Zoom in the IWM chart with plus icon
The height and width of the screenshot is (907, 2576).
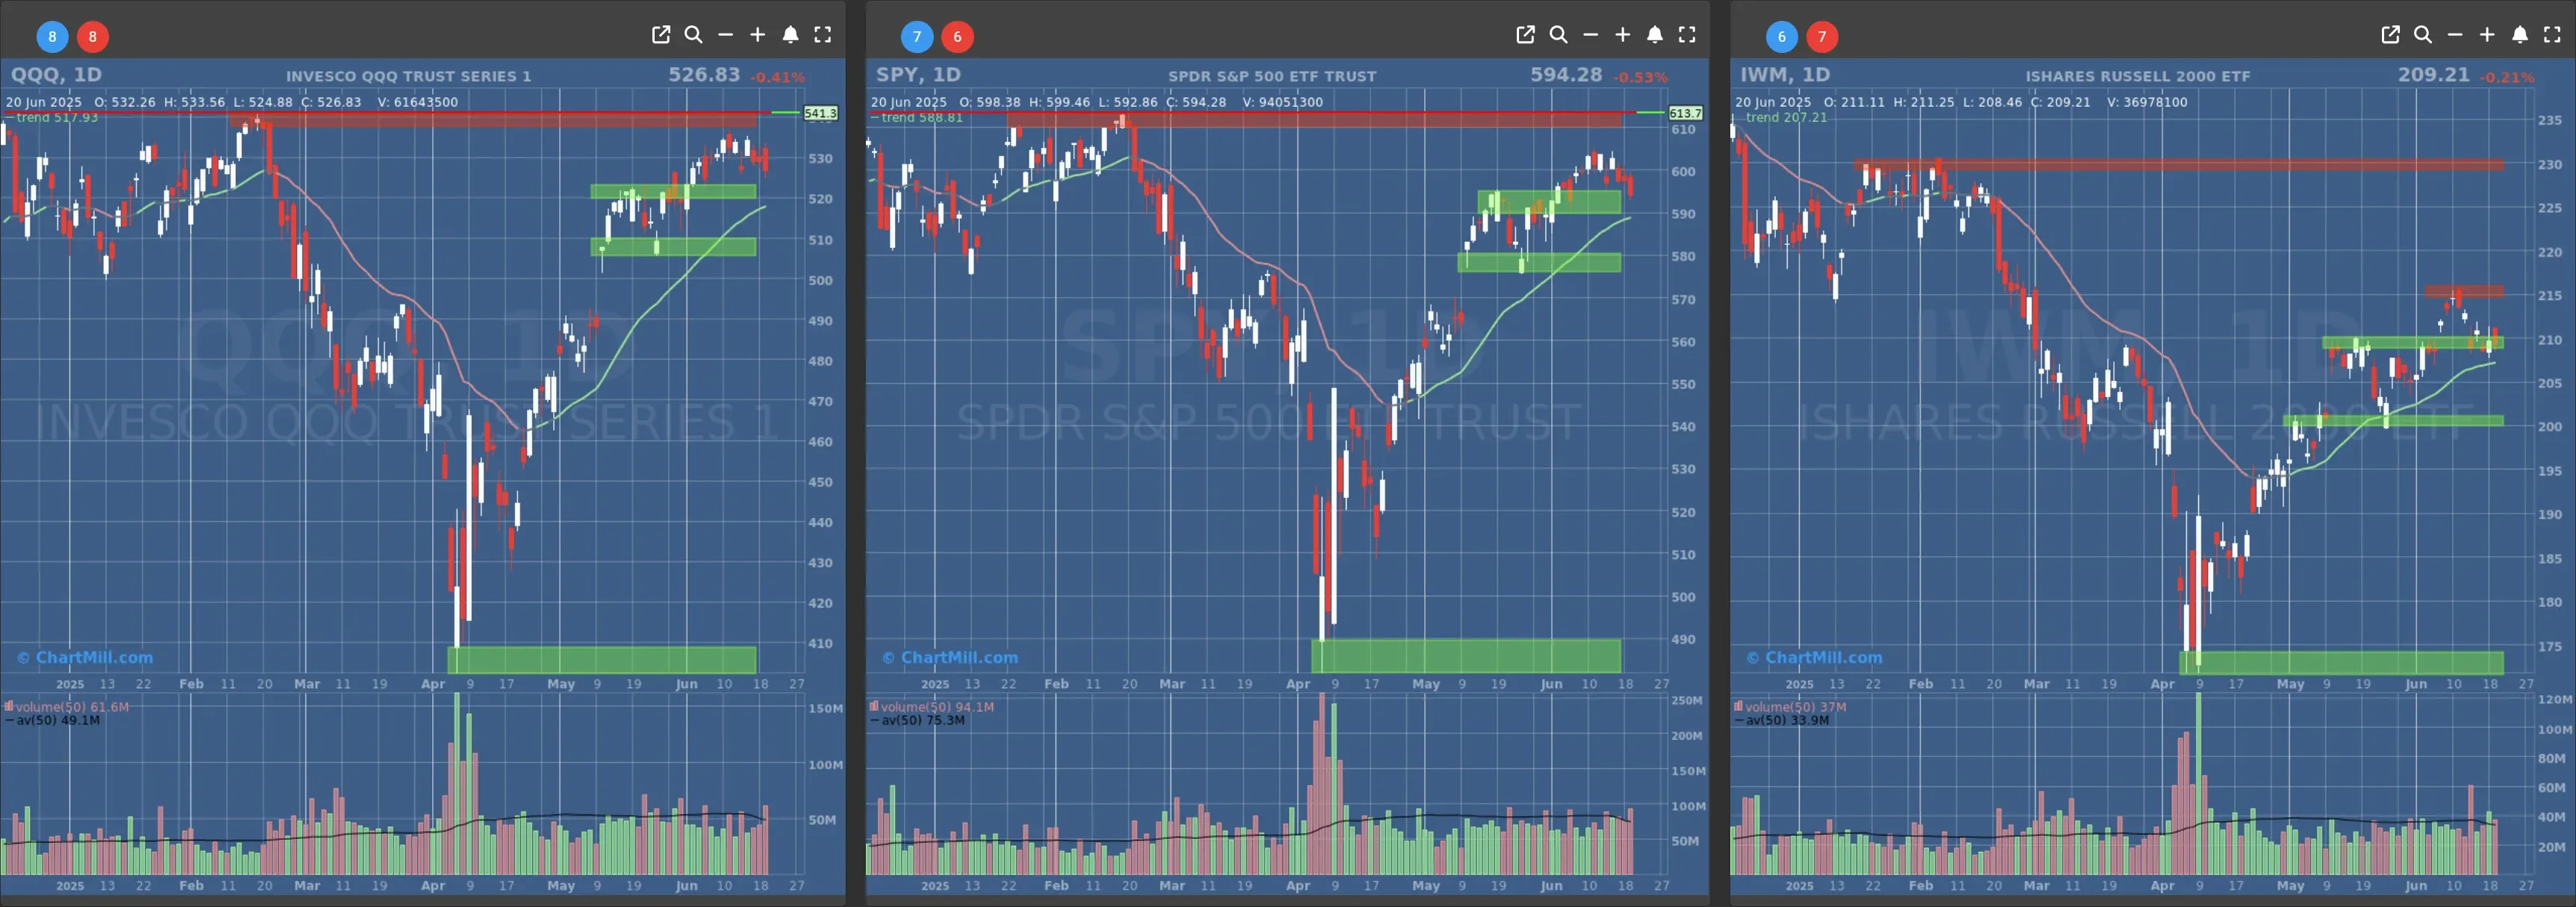coord(2488,35)
